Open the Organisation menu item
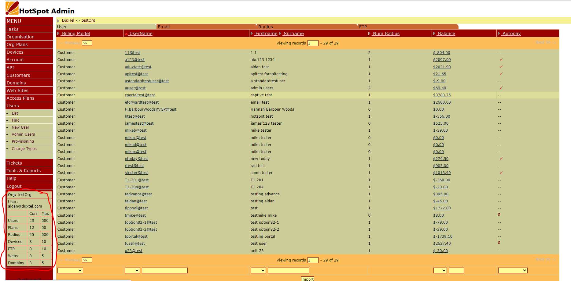 point(29,37)
